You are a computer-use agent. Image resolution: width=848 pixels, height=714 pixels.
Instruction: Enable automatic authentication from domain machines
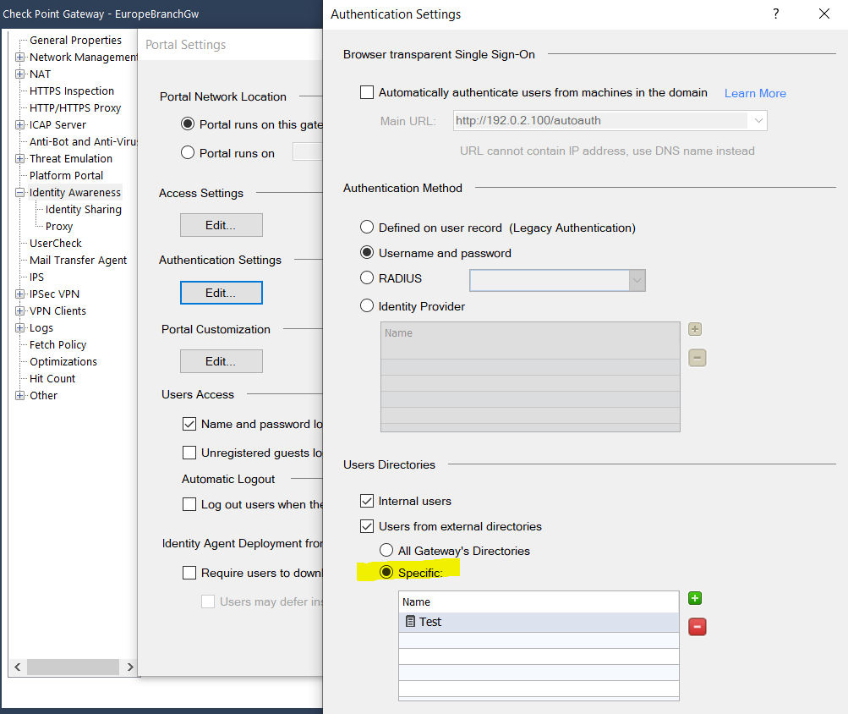point(369,92)
